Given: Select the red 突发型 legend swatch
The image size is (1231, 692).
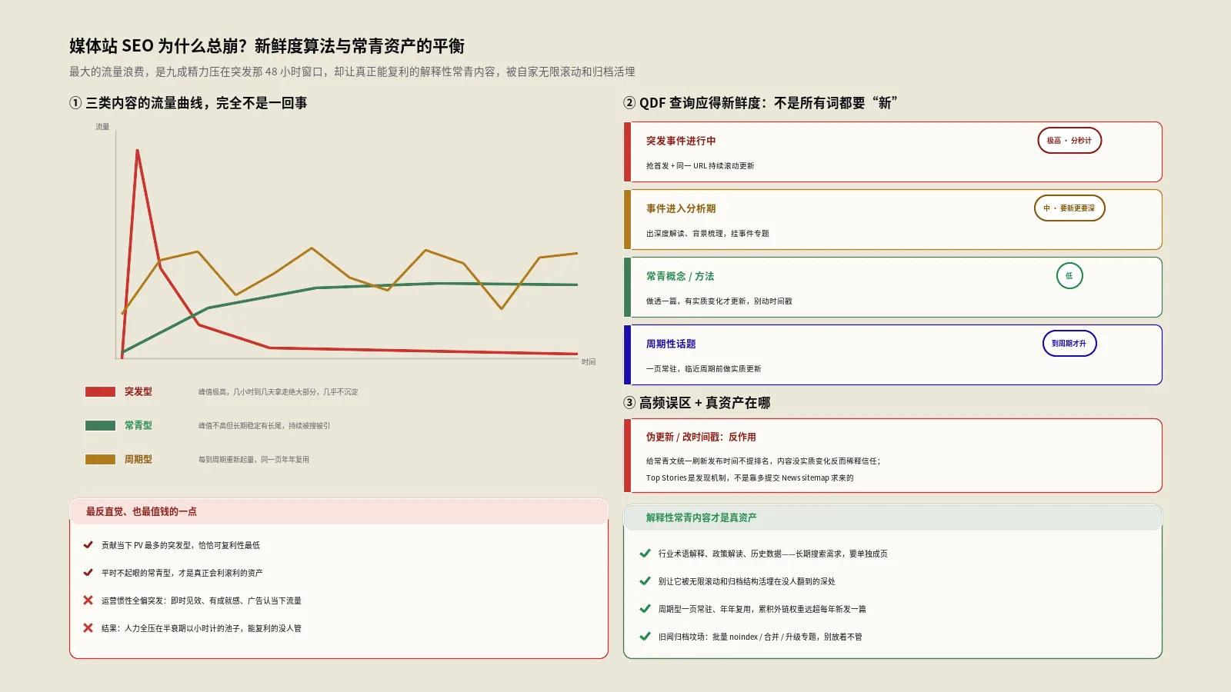Looking at the screenshot, I should 100,391.
